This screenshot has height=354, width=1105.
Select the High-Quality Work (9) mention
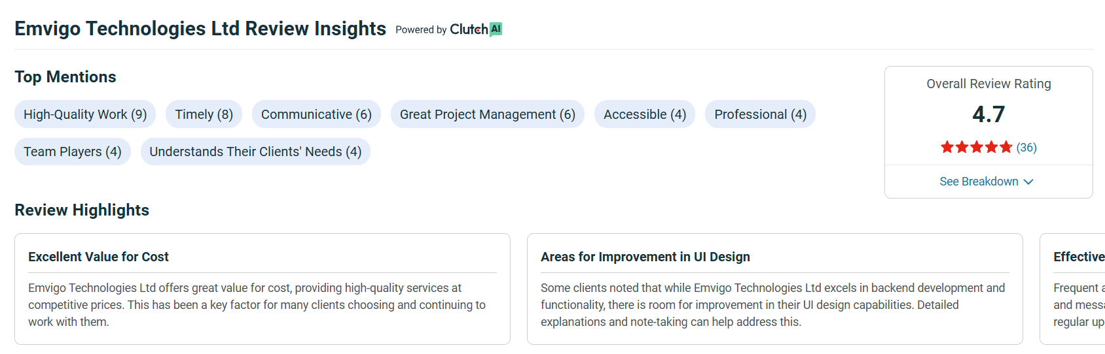(85, 114)
